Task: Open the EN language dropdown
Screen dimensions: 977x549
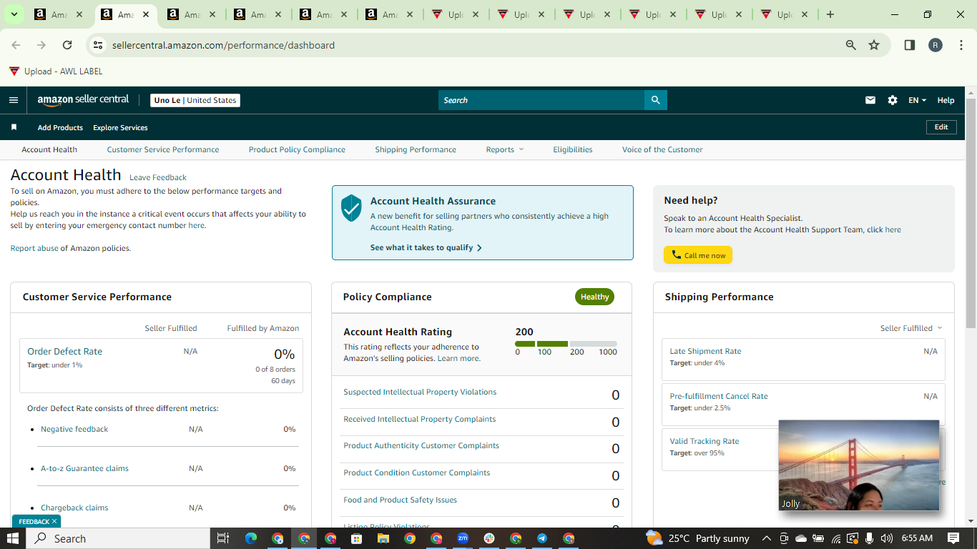Action: tap(917, 100)
